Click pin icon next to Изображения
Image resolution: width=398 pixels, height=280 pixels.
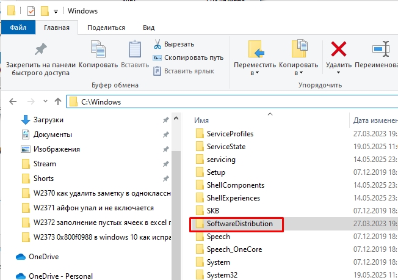(166, 149)
